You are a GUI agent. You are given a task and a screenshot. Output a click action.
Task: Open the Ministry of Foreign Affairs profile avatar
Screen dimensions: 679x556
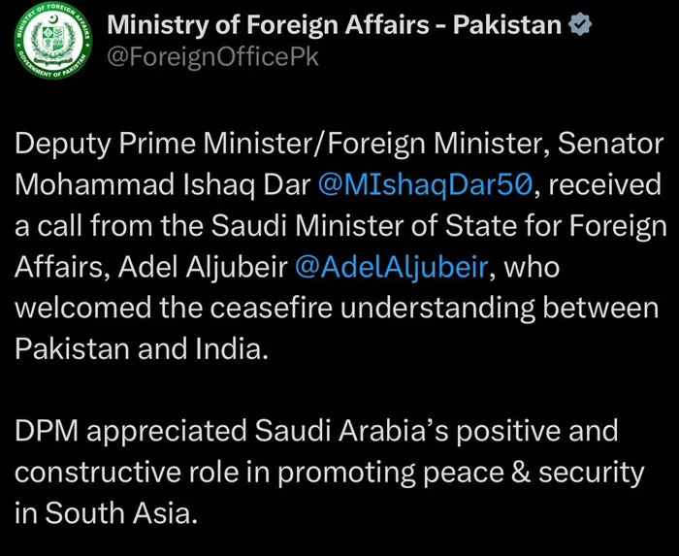coord(55,47)
